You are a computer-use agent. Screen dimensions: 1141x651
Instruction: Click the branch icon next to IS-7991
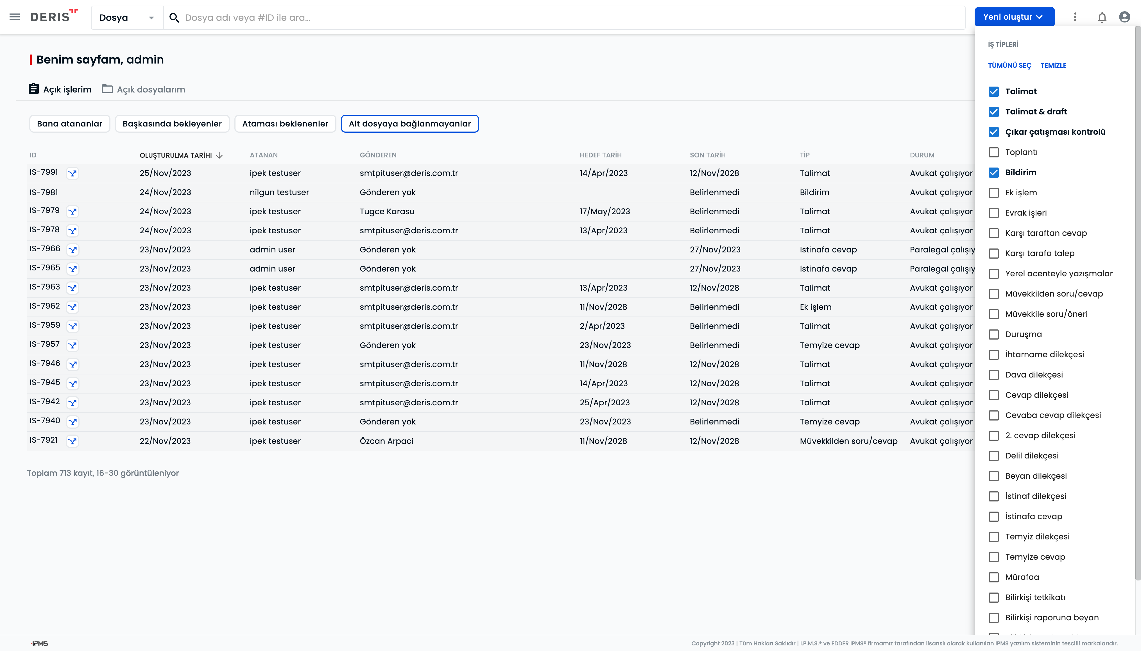pyautogui.click(x=73, y=173)
